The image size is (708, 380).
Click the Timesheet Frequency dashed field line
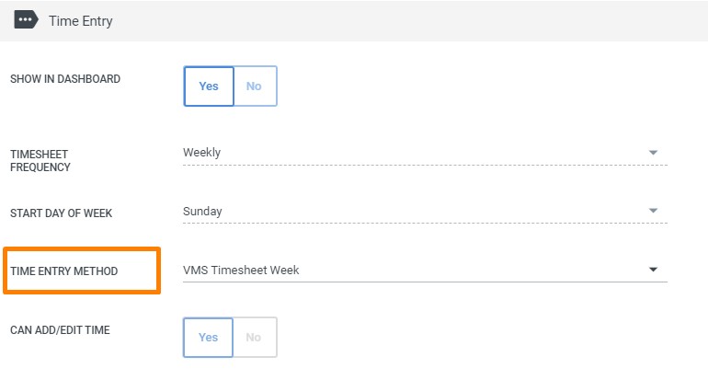[425, 165]
